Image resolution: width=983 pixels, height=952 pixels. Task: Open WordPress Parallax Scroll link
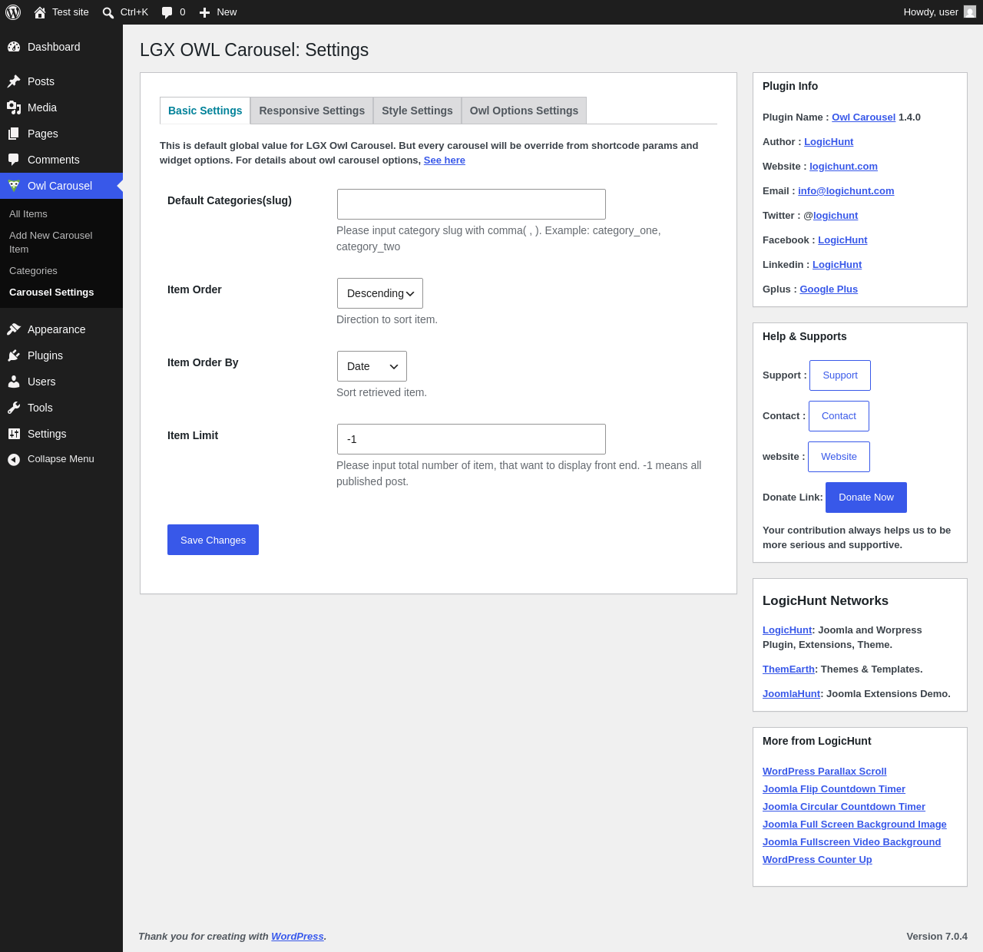pyautogui.click(x=824, y=772)
